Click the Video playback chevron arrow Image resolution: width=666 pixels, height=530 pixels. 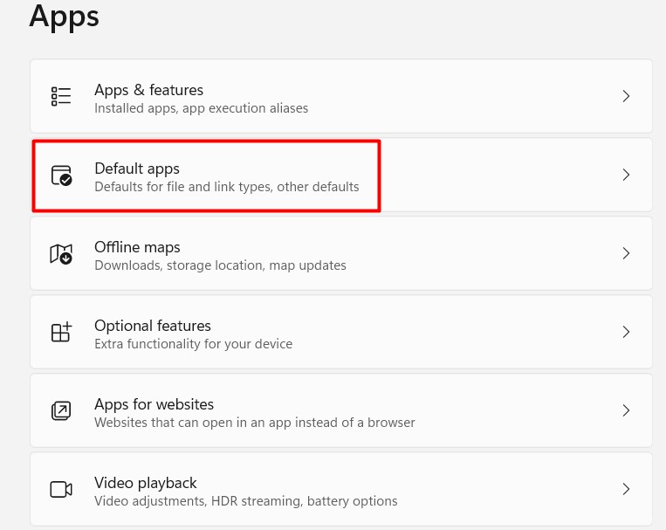[626, 489]
